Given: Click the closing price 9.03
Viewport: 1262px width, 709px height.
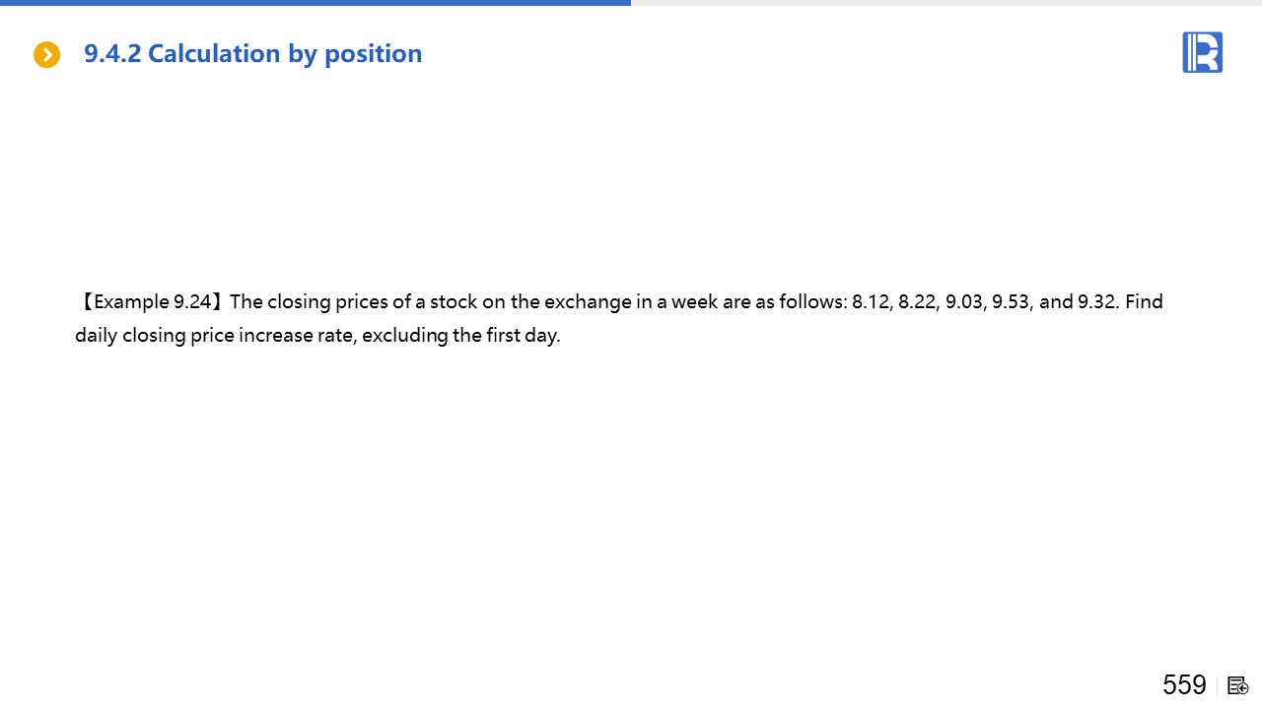Looking at the screenshot, I should pyautogui.click(x=964, y=301).
